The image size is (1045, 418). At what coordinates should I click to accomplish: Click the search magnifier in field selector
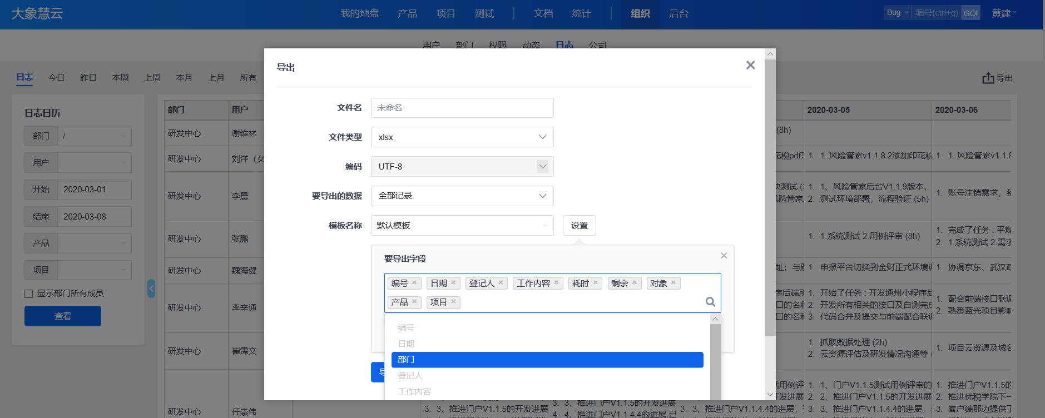710,302
